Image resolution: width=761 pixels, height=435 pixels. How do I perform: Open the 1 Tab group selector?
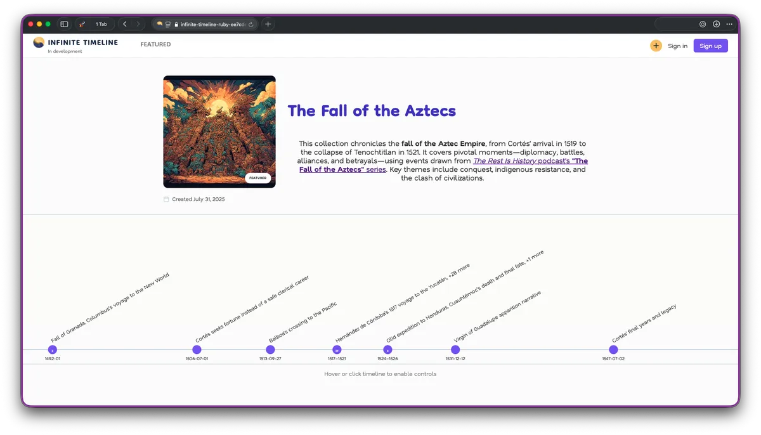pyautogui.click(x=95, y=24)
